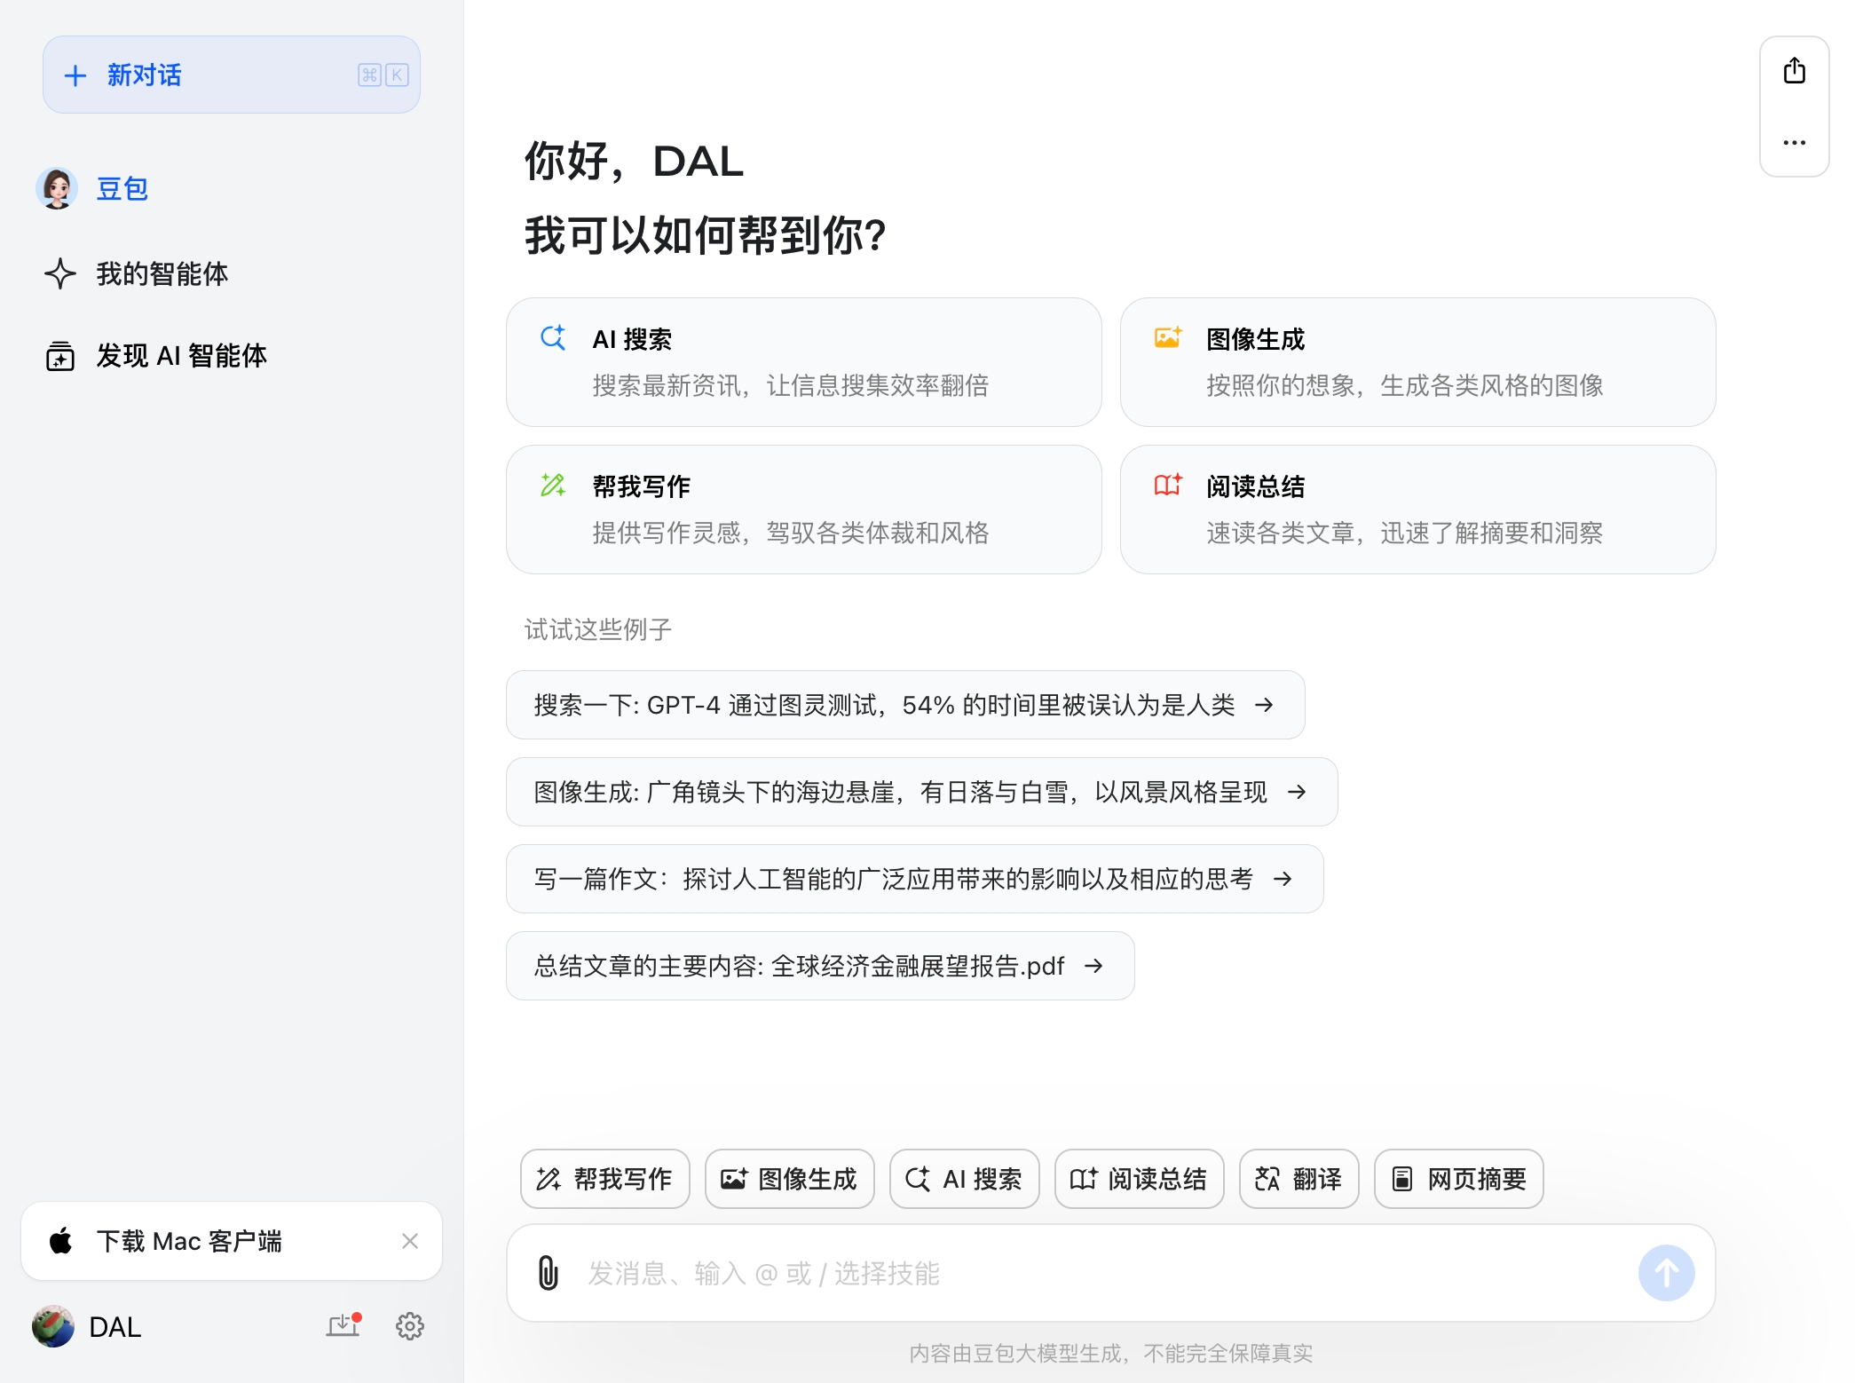Select the 网页摘要 skill chip
The height and width of the screenshot is (1383, 1855).
pos(1457,1179)
